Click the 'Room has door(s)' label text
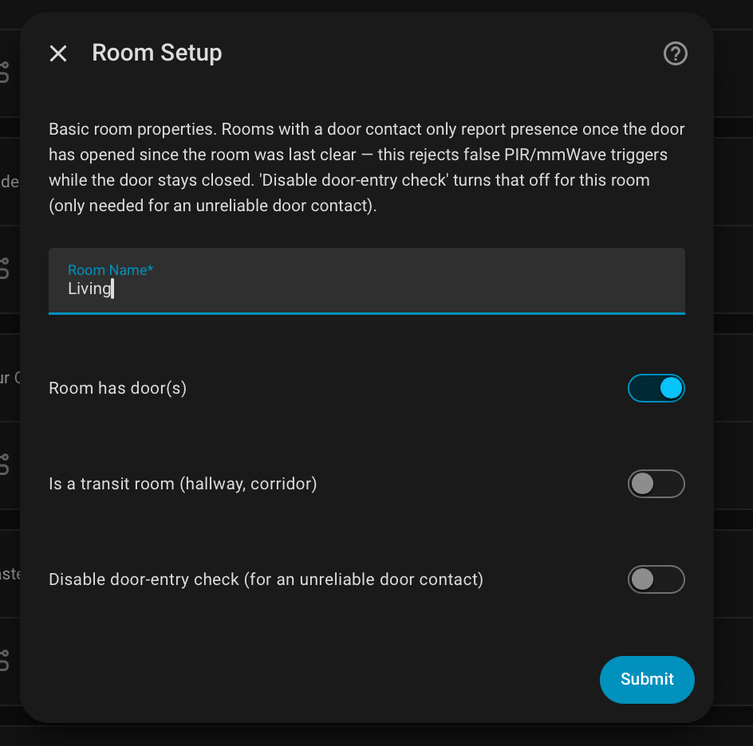This screenshot has height=746, width=753. click(x=118, y=388)
